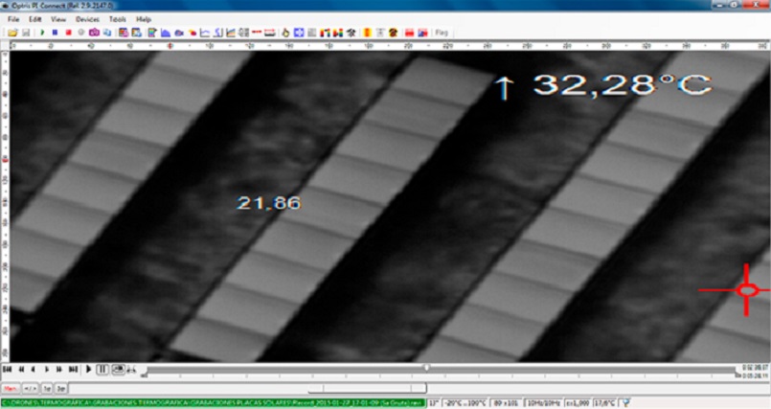The image size is (771, 409).
Task: Step one frame backward
Action: point(33,369)
